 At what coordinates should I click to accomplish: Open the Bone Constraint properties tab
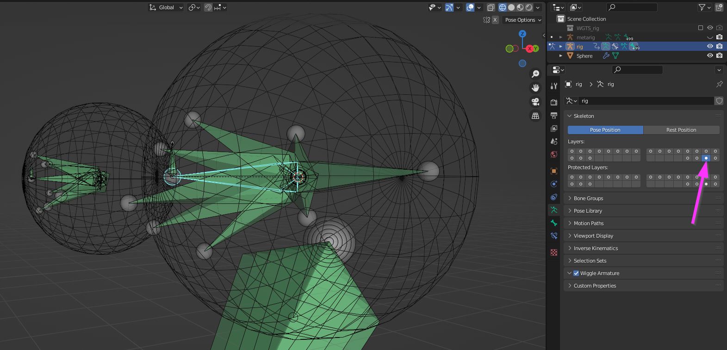[x=554, y=236]
